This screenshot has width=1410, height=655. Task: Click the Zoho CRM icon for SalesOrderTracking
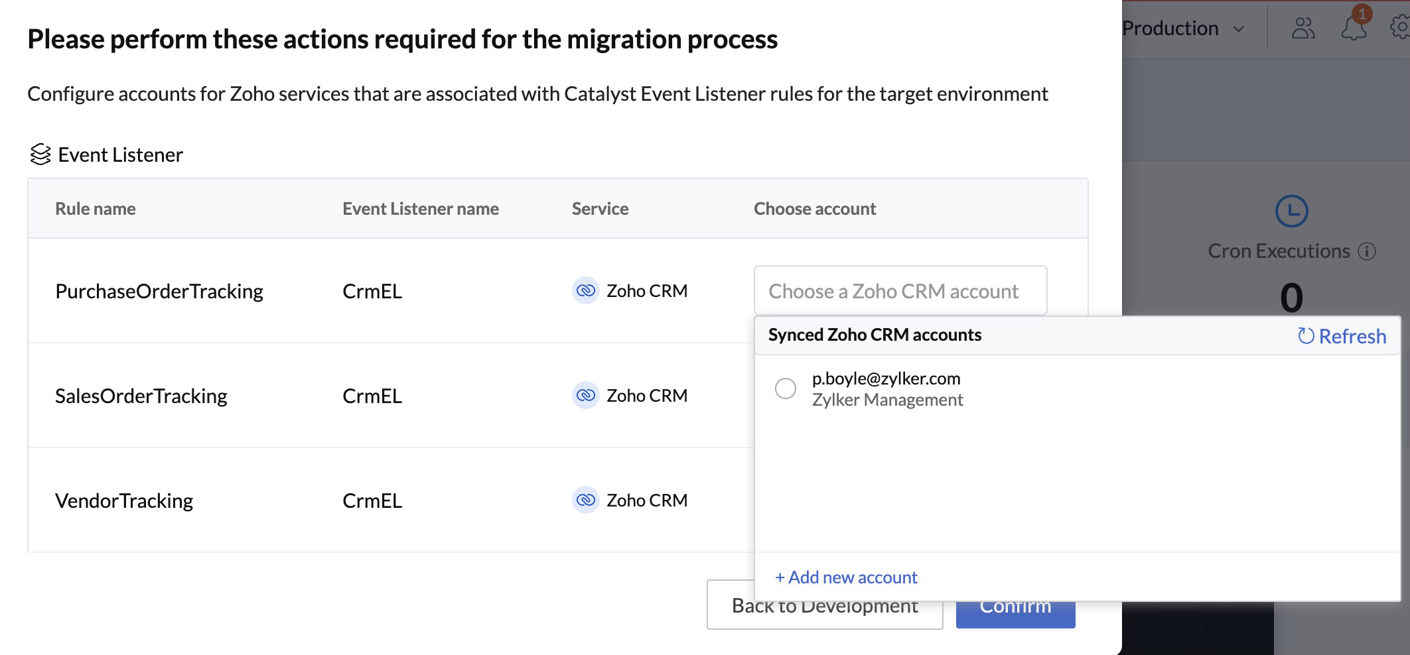pyautogui.click(x=585, y=395)
